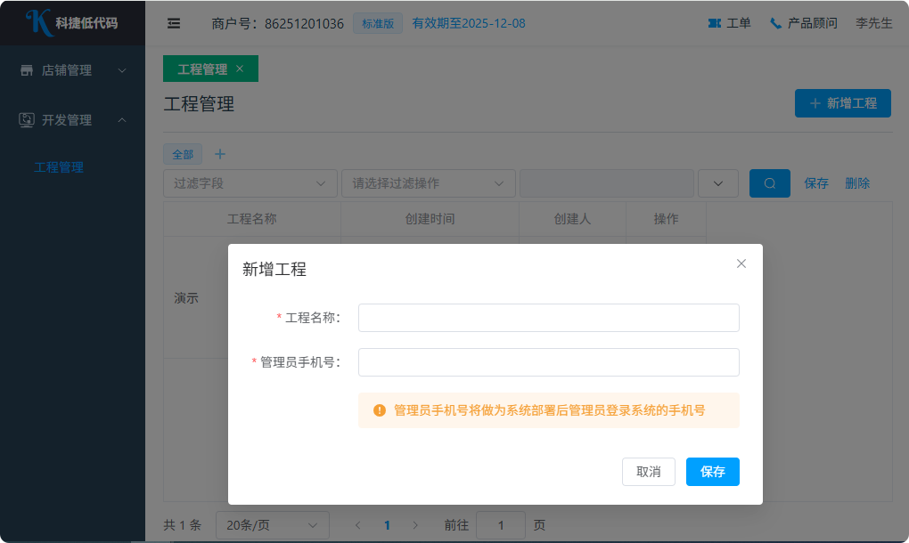909x543 pixels.
Task: Select 工程管理 in the sidebar
Action: [59, 167]
